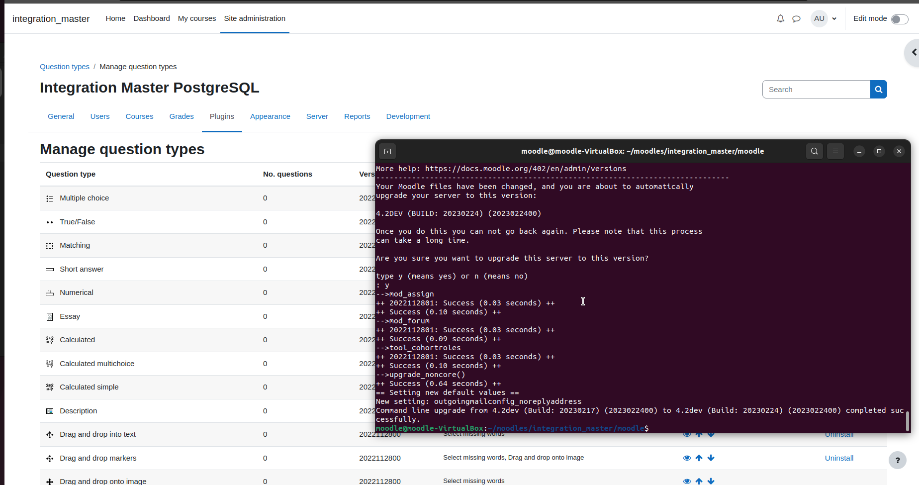Switch to the Courses admin tab

click(x=139, y=116)
